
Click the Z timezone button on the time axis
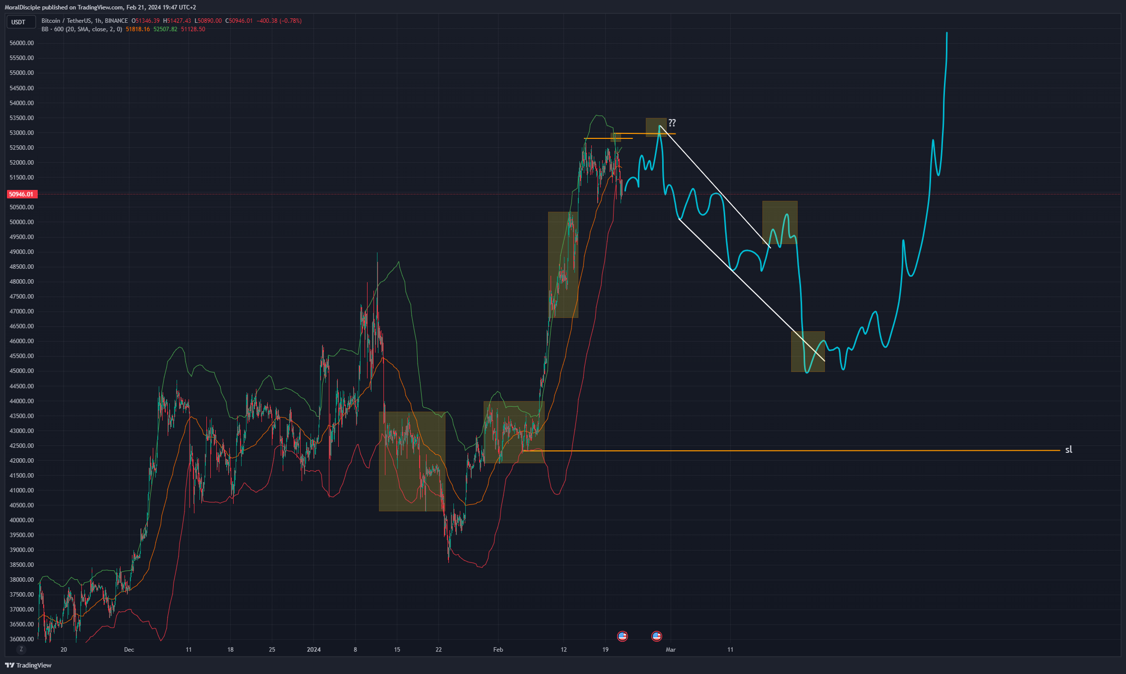click(21, 649)
